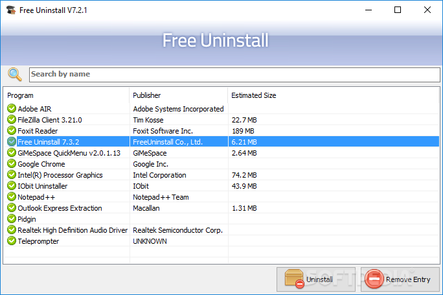Click the Remove Entry button
The image size is (443, 295).
click(x=400, y=279)
